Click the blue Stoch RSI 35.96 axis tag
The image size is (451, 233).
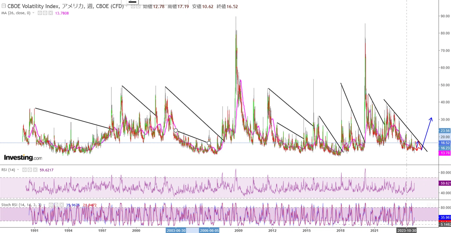point(445,217)
